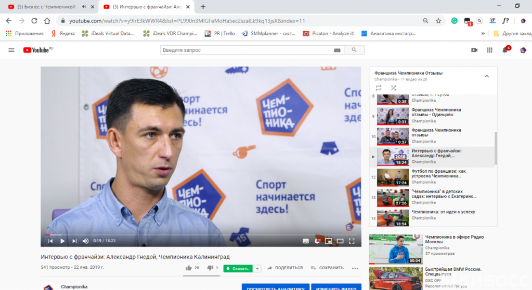This screenshot has width=532, height=290.
Task: Open the more actions three-dot menu
Action: (x=355, y=268)
